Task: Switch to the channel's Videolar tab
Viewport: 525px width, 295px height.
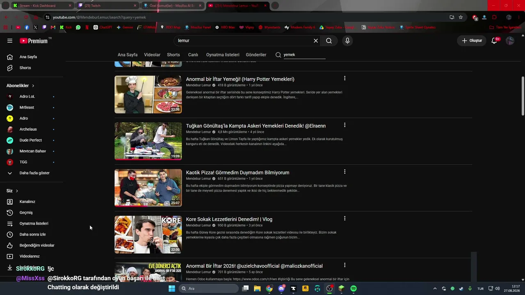Action: point(152,55)
